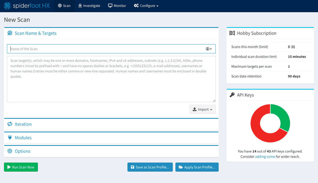
Task: Click the Monitor screen icon
Action: coord(110,6)
